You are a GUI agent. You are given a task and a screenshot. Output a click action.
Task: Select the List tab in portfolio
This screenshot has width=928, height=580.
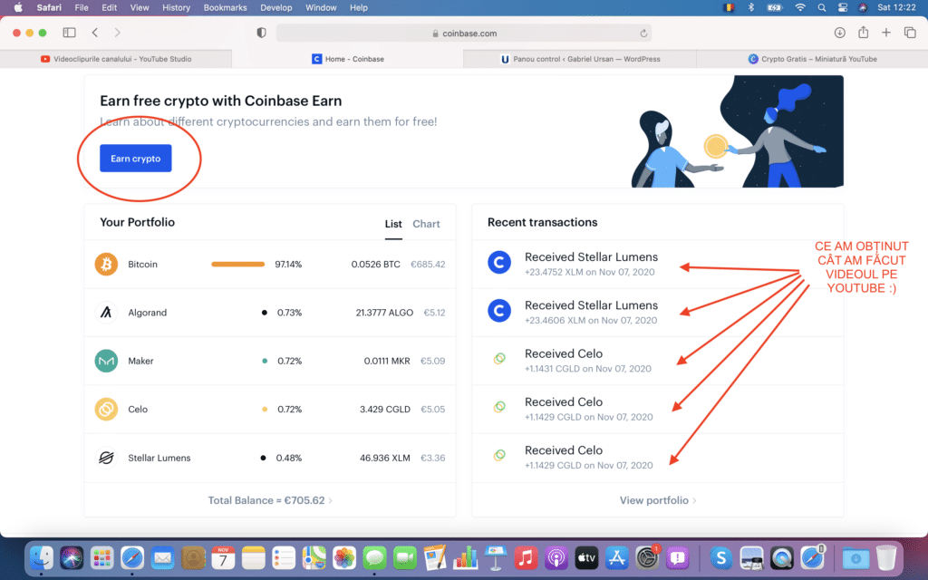pos(393,224)
